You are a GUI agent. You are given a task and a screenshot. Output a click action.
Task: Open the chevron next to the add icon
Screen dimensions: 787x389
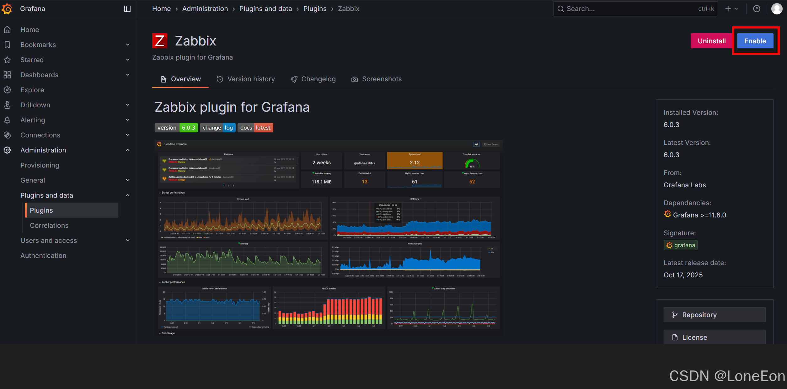[736, 8]
